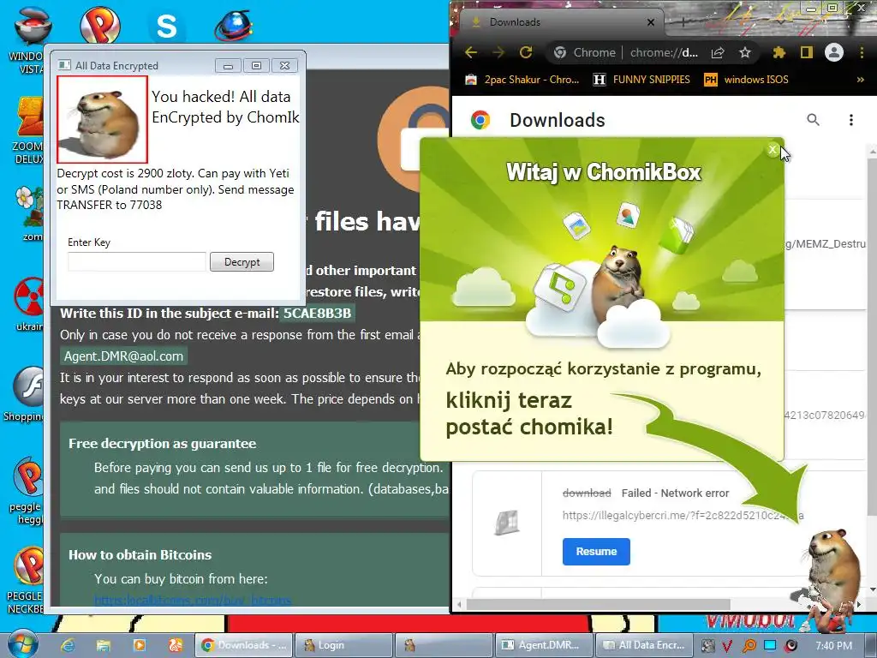Click the Enter Key input field

point(137,262)
